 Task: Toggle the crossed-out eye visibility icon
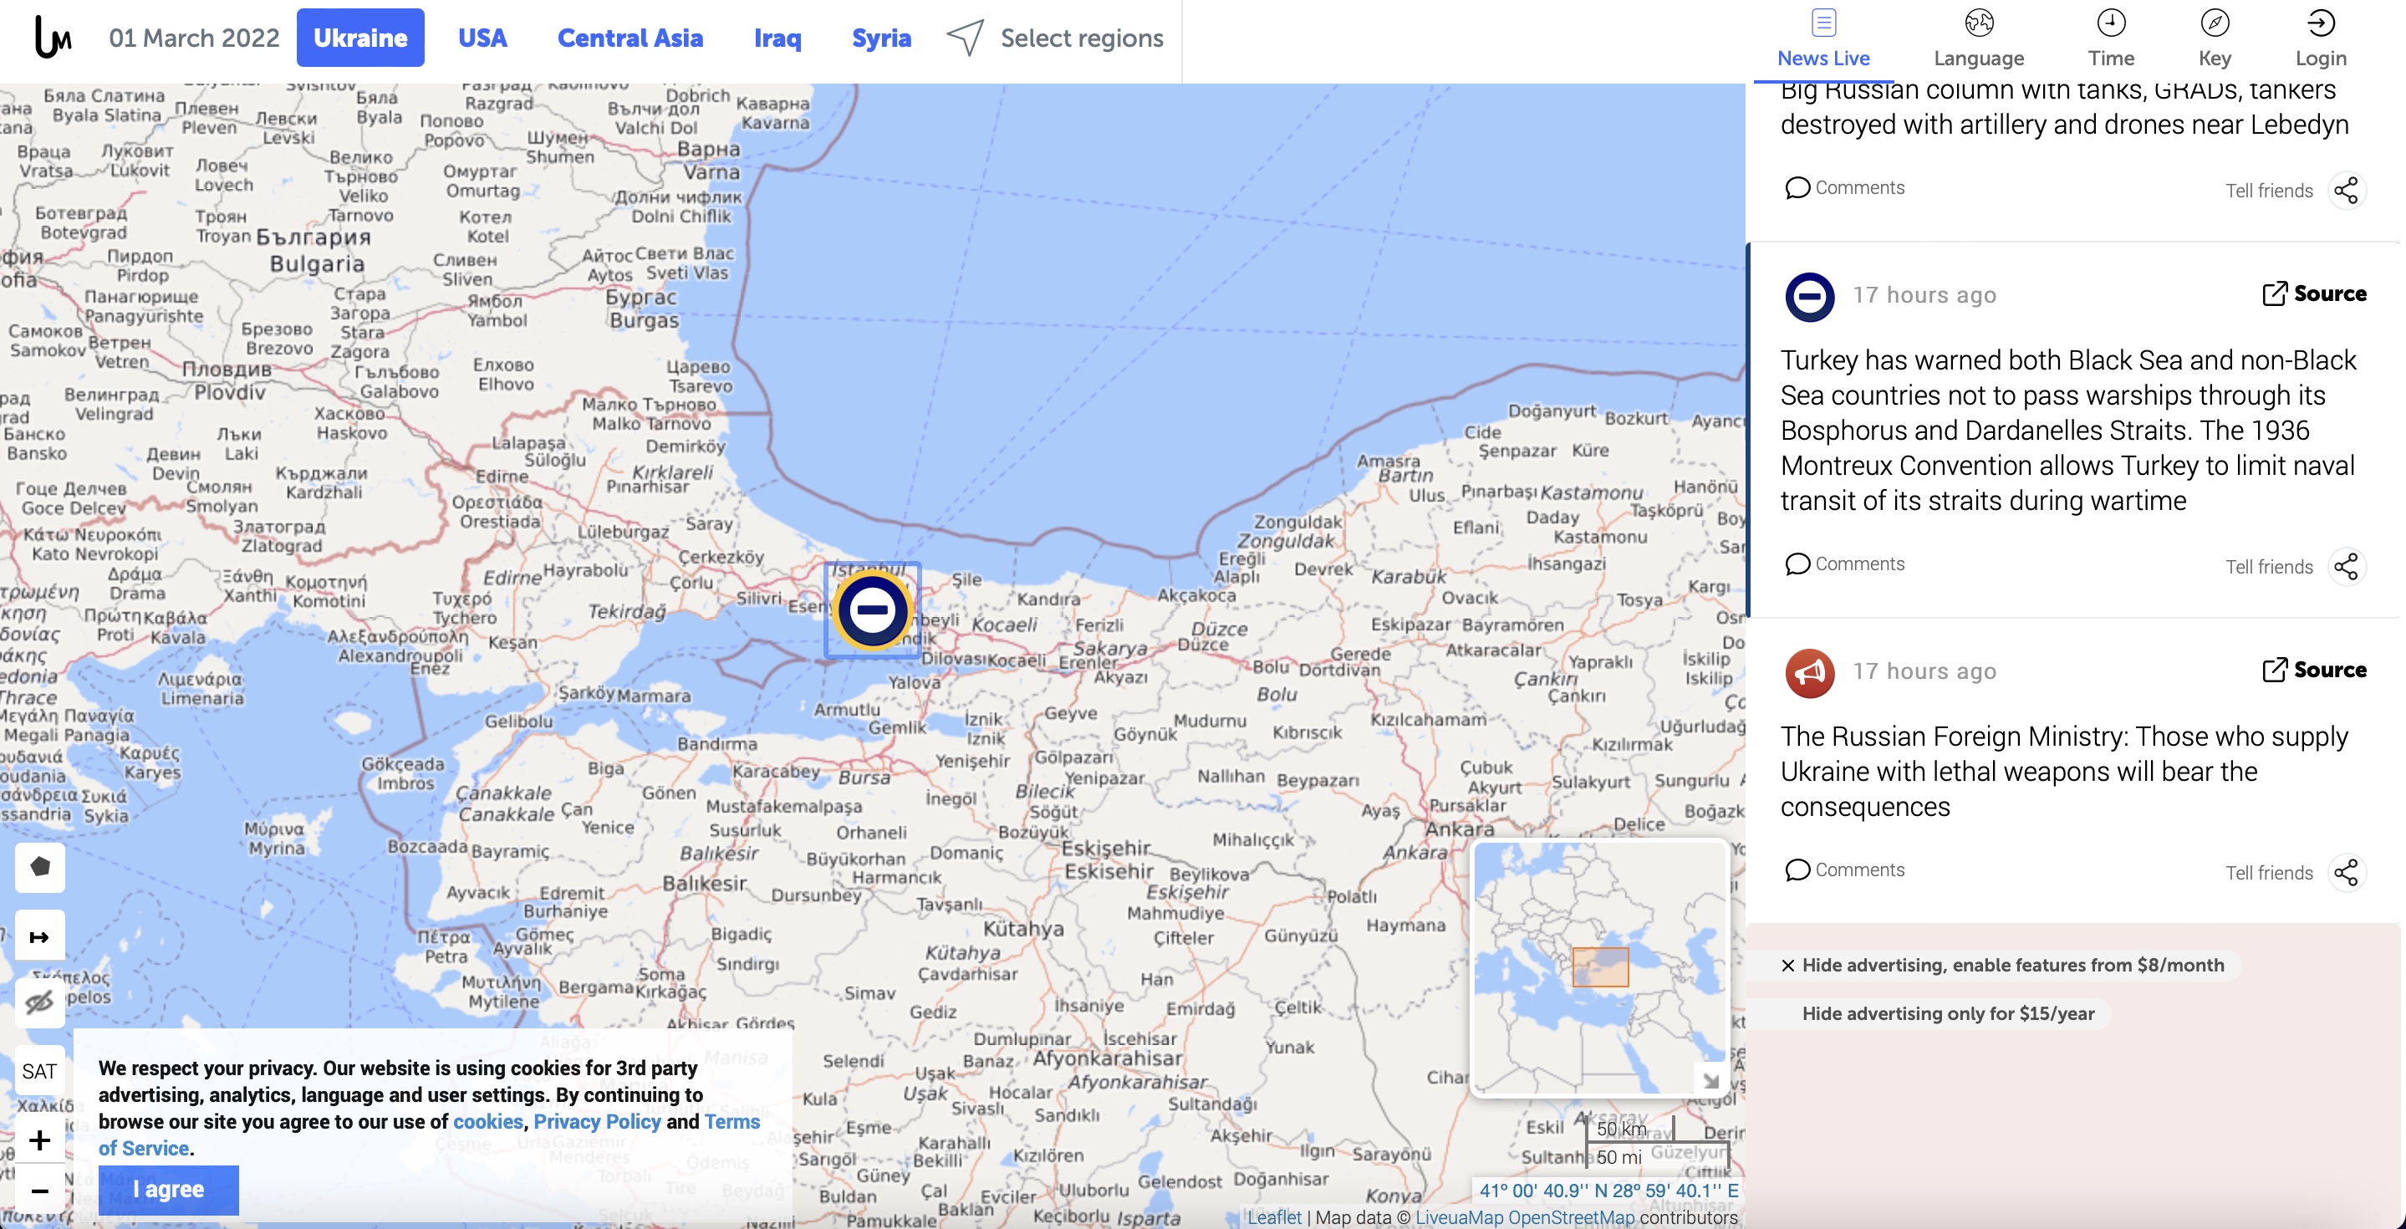[x=40, y=1004]
